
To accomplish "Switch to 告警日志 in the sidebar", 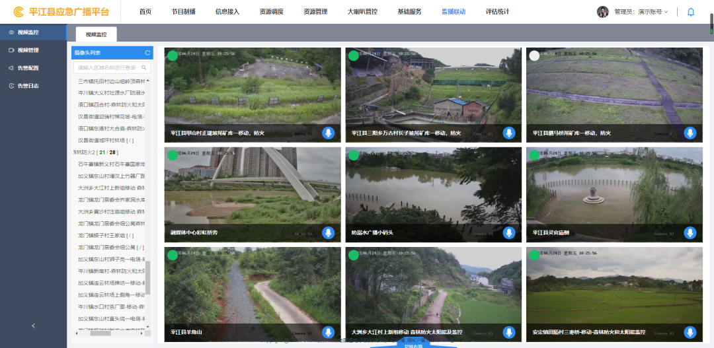I will click(28, 86).
